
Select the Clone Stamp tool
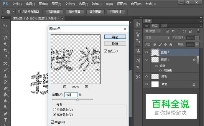5,76
